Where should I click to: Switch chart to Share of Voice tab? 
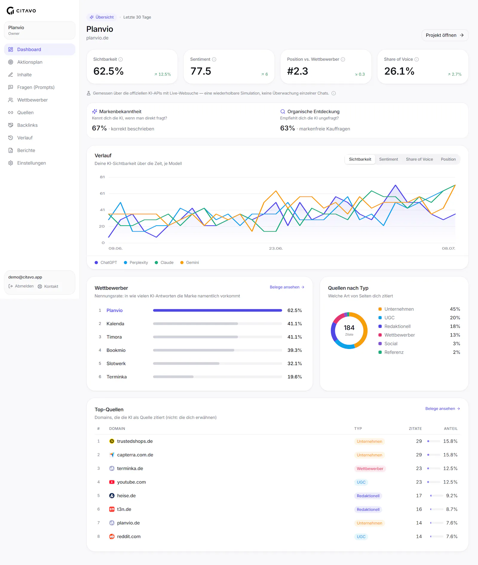[x=419, y=159]
